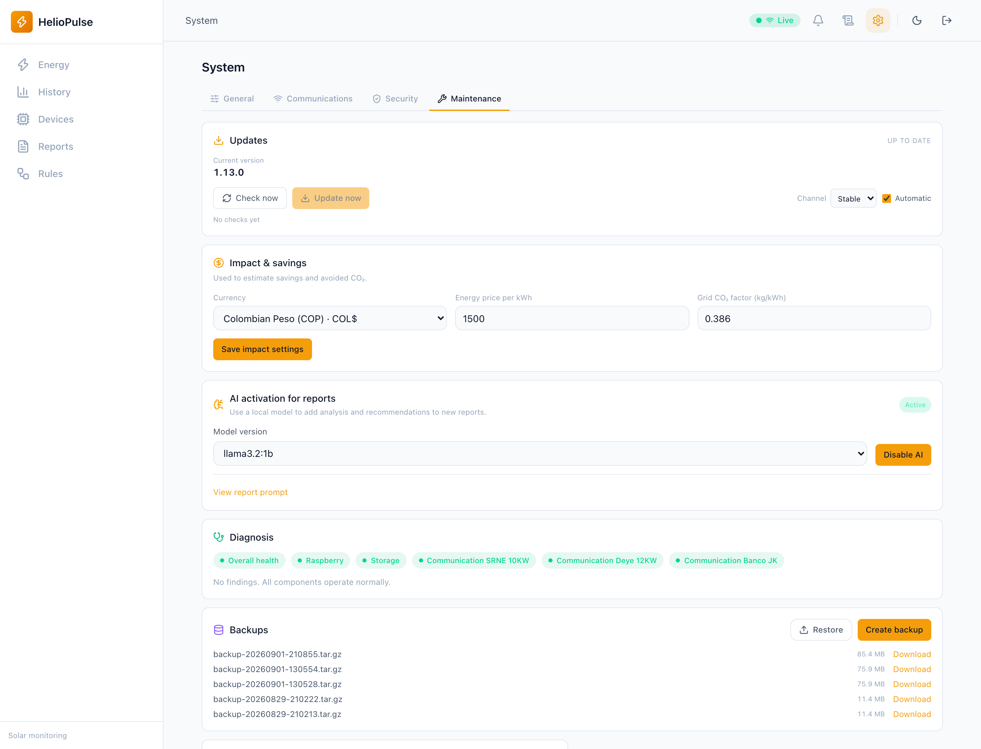Image resolution: width=981 pixels, height=749 pixels.
Task: Open Reports in the sidebar
Action: (x=82, y=146)
